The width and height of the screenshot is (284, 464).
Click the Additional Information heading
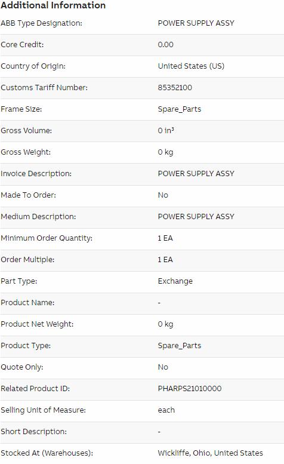53,5
